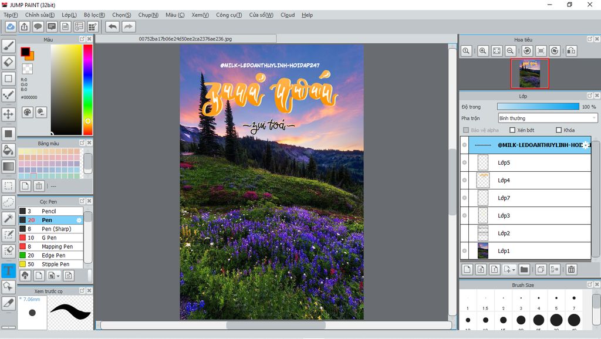The height and width of the screenshot is (339, 601).
Task: Select the rectangular selection tool
Action: [8, 186]
